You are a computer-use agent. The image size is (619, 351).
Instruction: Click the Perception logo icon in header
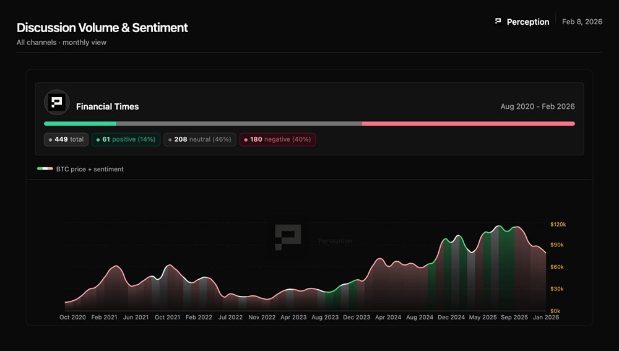pos(498,22)
